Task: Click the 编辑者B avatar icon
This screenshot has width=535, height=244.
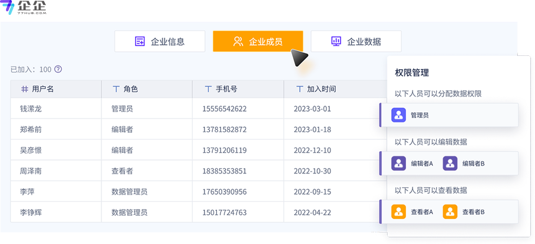Action: (x=450, y=164)
